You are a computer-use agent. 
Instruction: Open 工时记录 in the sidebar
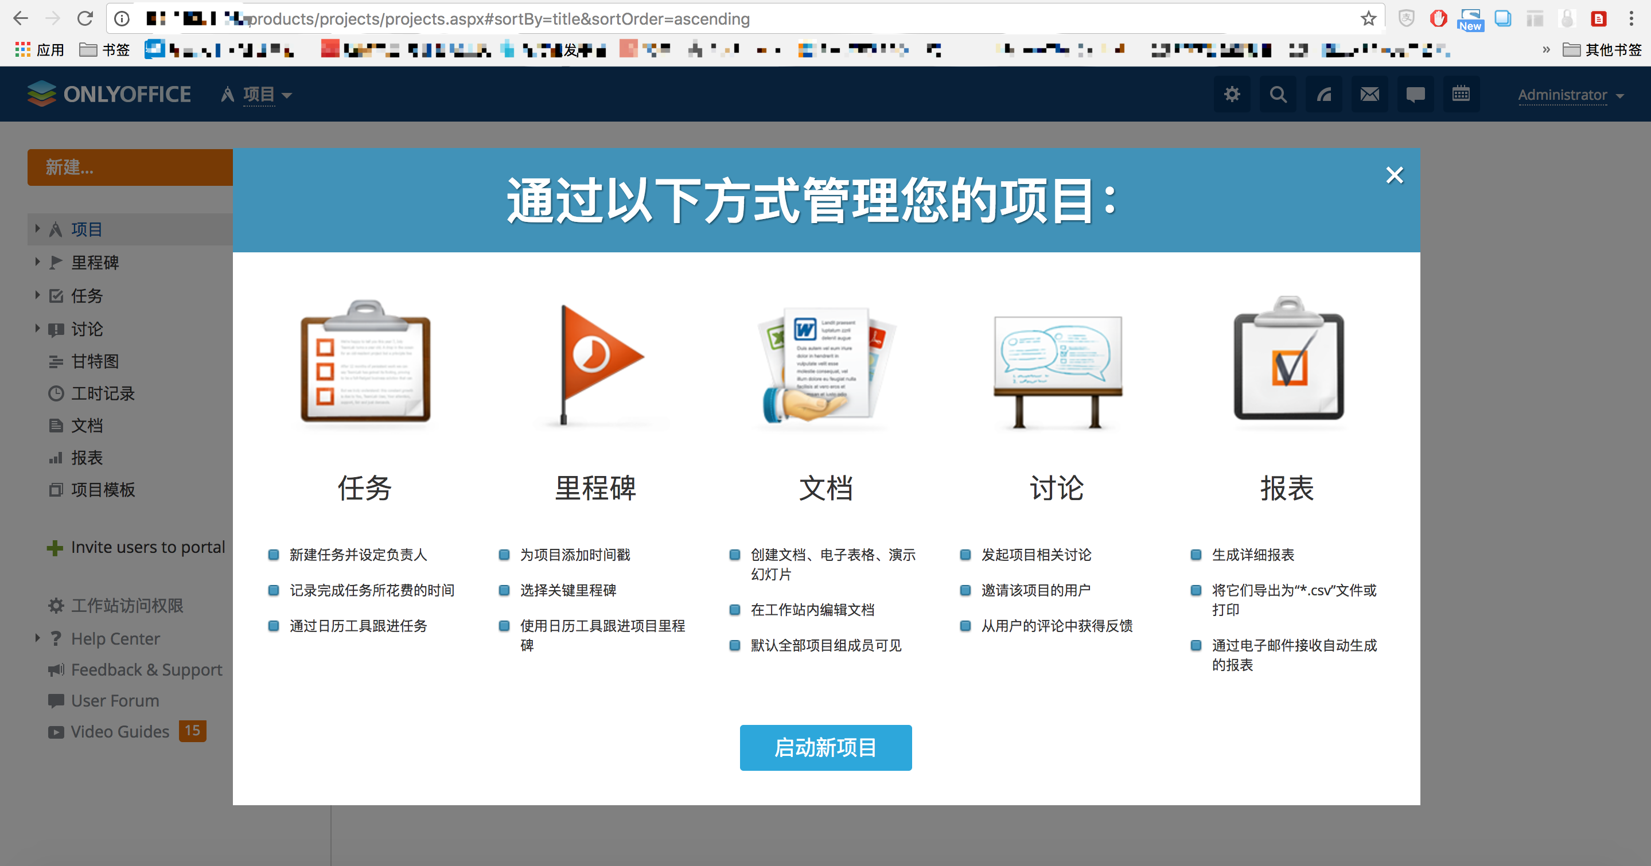[103, 393]
